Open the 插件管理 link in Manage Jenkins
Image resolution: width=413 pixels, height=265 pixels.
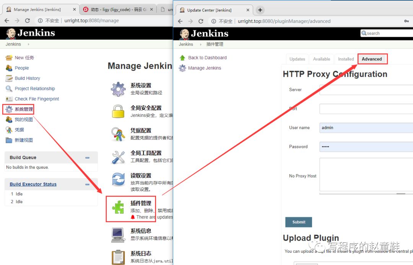141,203
